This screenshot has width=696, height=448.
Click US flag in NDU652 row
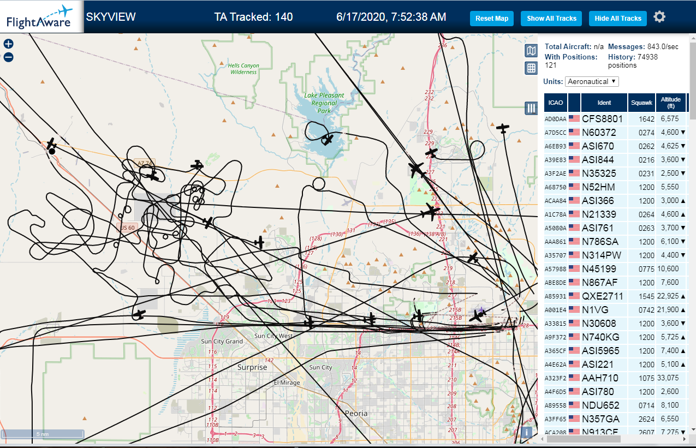(574, 405)
